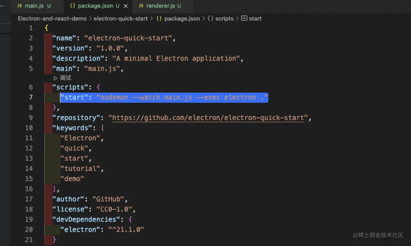Click the "A minimal Electron application" string
Image resolution: width=411 pixels, height=246 pixels.
coord(176,58)
